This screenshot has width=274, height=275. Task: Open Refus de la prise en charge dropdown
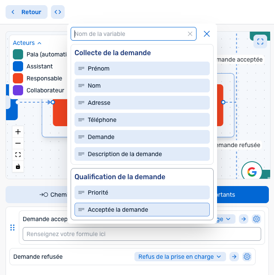[x=180, y=257]
